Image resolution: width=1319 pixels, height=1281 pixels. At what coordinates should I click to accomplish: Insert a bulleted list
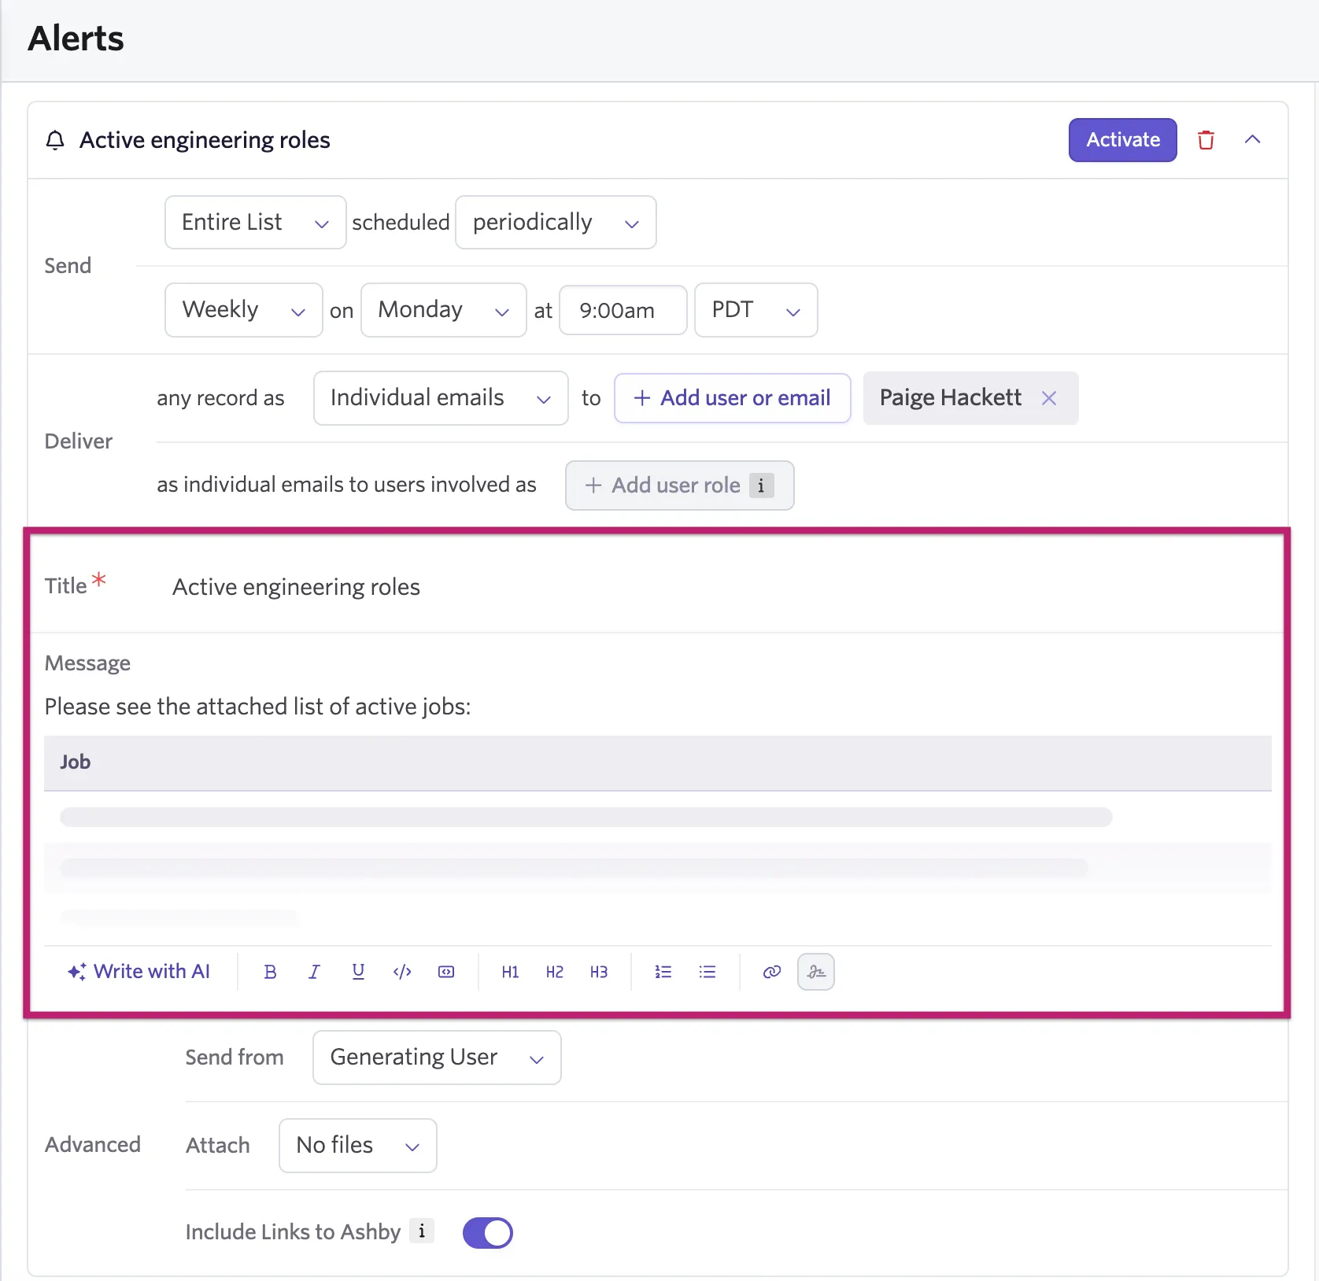click(708, 972)
